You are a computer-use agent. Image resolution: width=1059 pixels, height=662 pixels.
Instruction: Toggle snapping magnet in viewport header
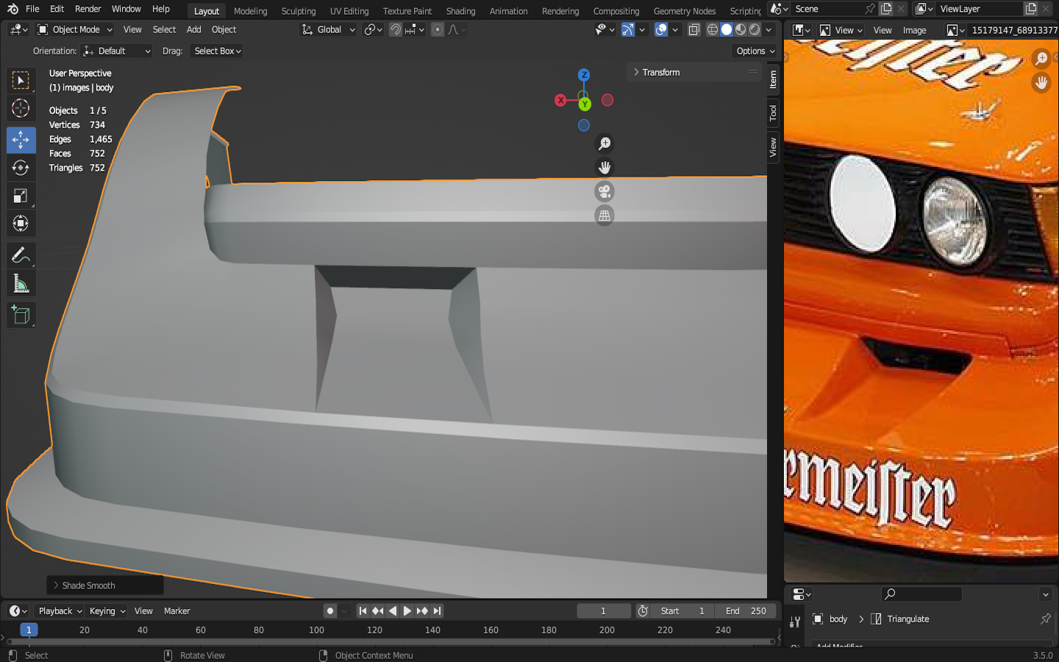point(396,29)
